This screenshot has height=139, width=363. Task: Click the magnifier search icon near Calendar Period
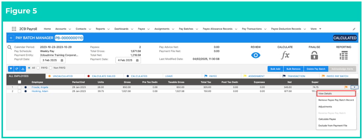(x=10, y=47)
